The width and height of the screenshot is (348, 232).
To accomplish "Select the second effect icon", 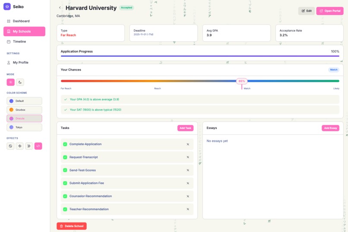I will [20, 146].
